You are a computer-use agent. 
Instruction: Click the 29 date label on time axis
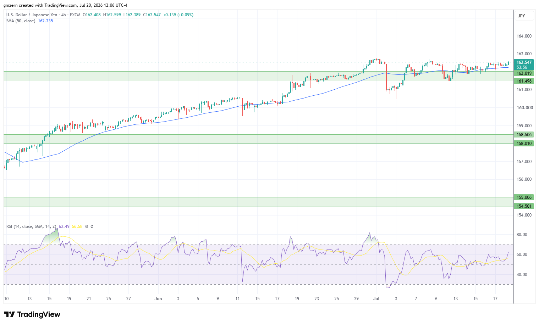(x=356, y=299)
